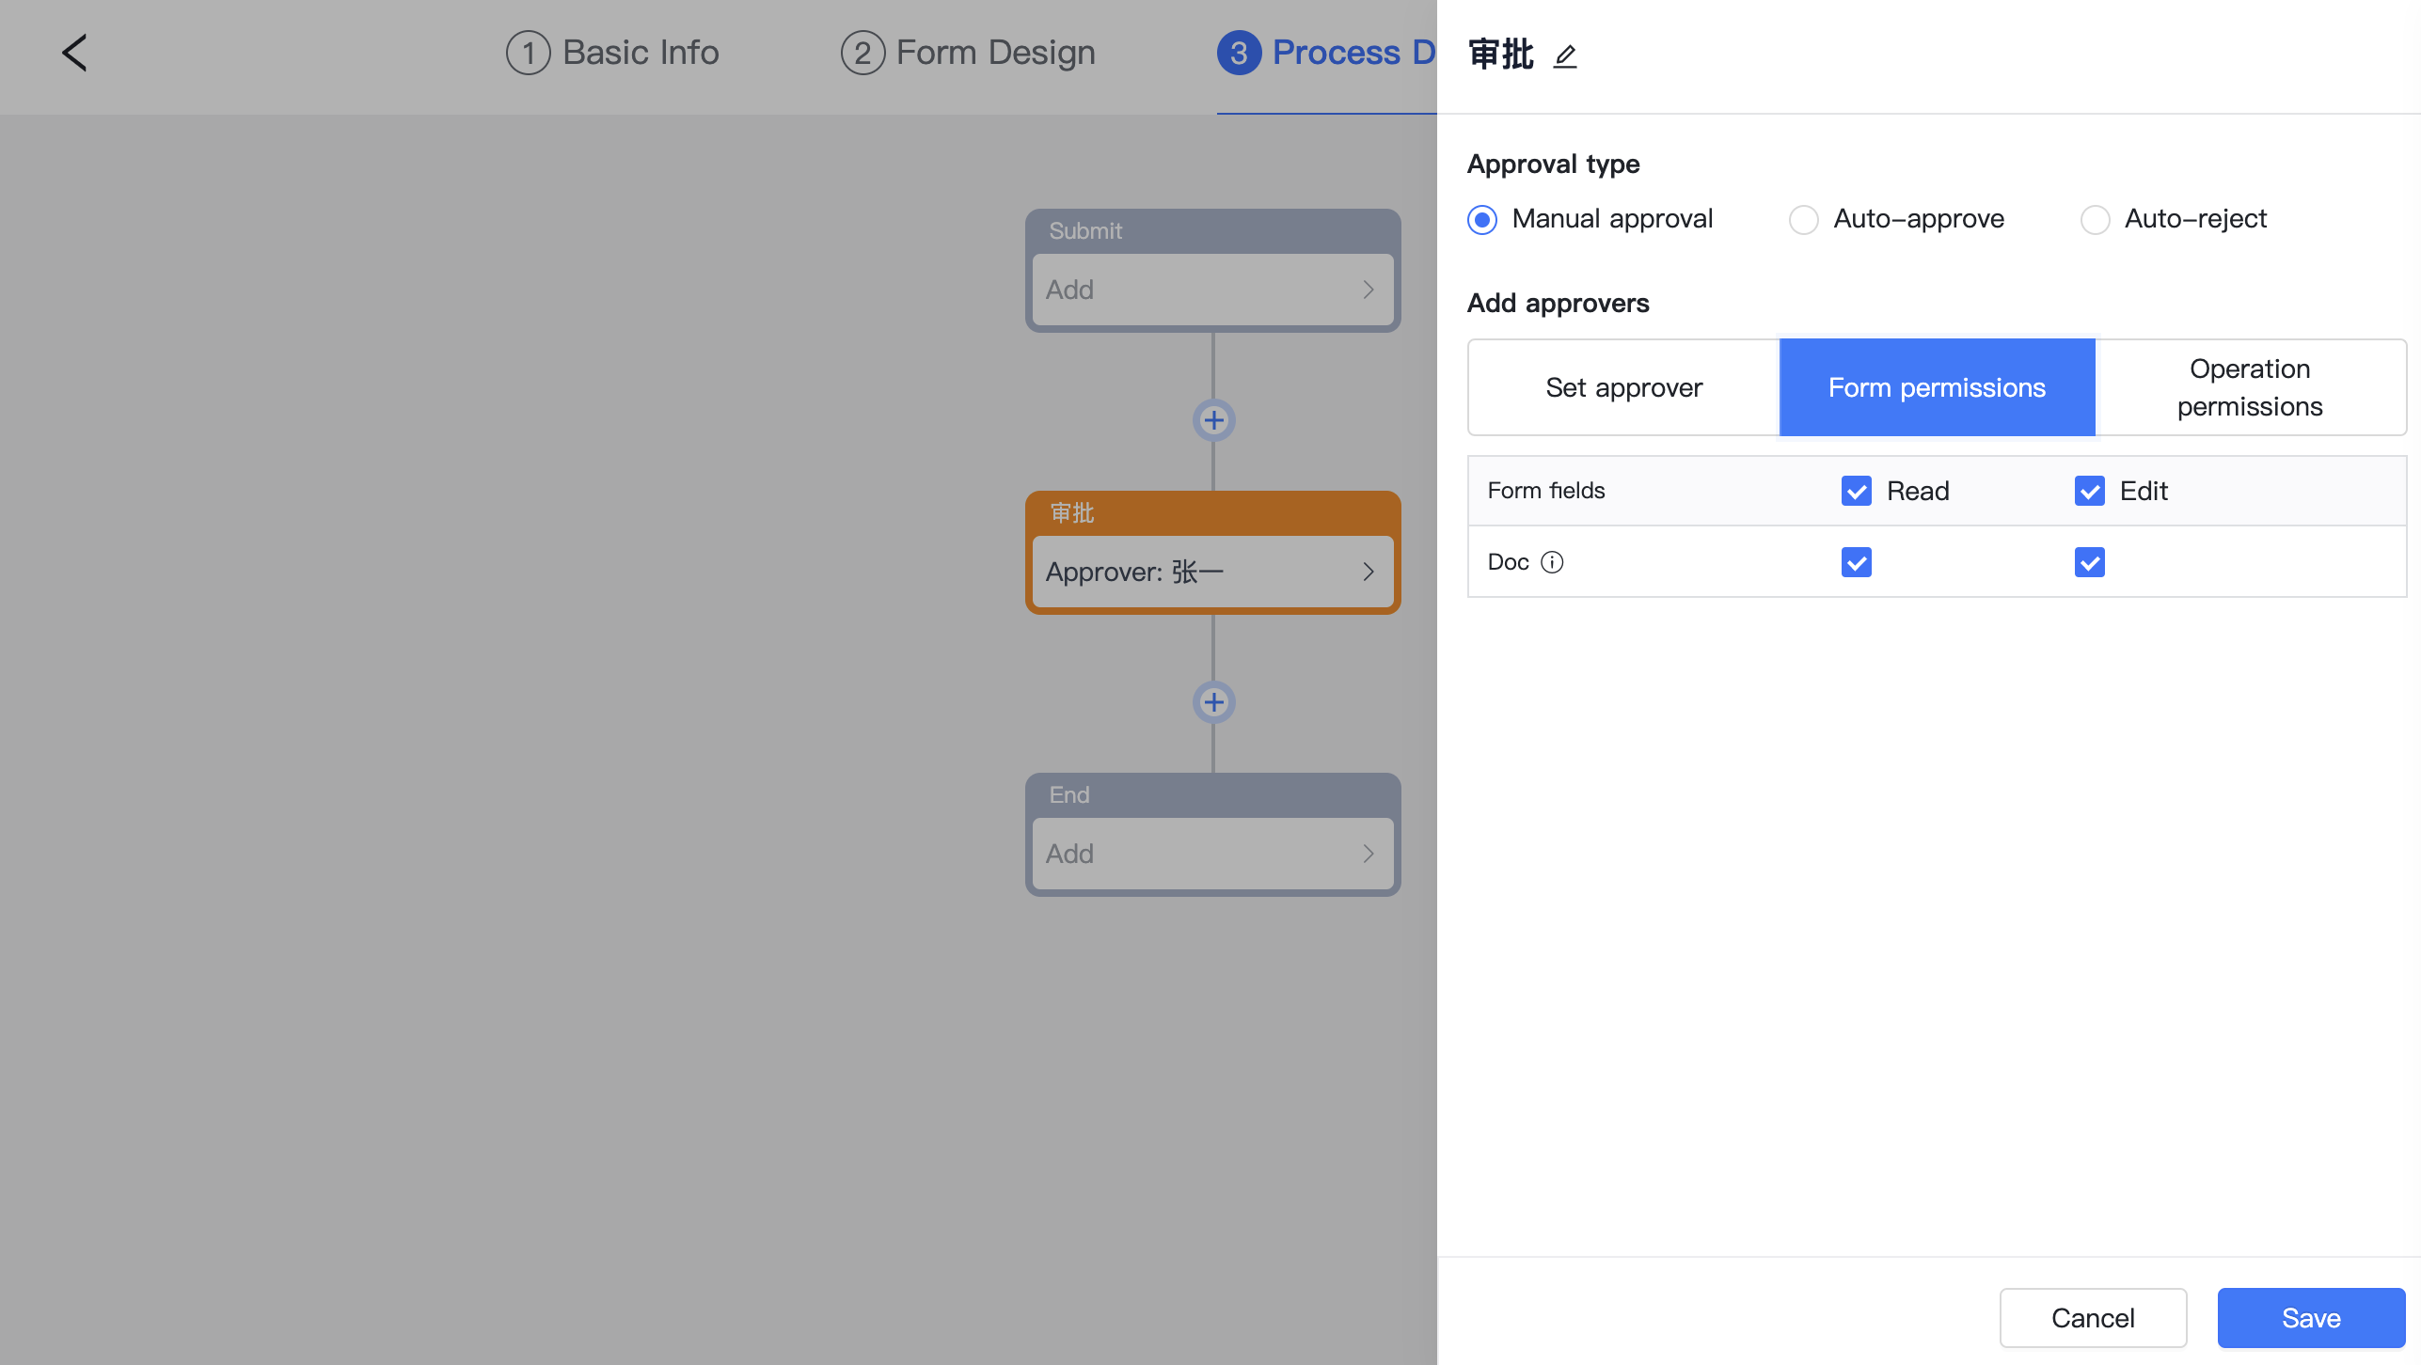Click the back arrow icon
The height and width of the screenshot is (1365, 2421).
coord(74,53)
